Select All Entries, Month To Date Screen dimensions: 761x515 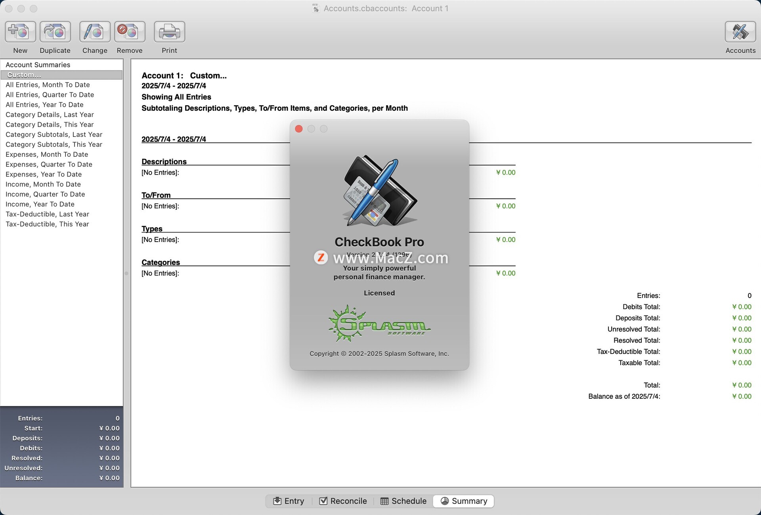[x=61, y=85]
